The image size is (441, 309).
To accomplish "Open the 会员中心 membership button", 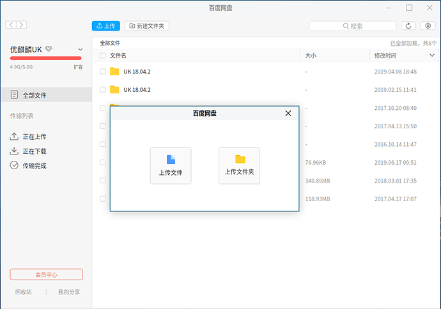I will (46, 275).
